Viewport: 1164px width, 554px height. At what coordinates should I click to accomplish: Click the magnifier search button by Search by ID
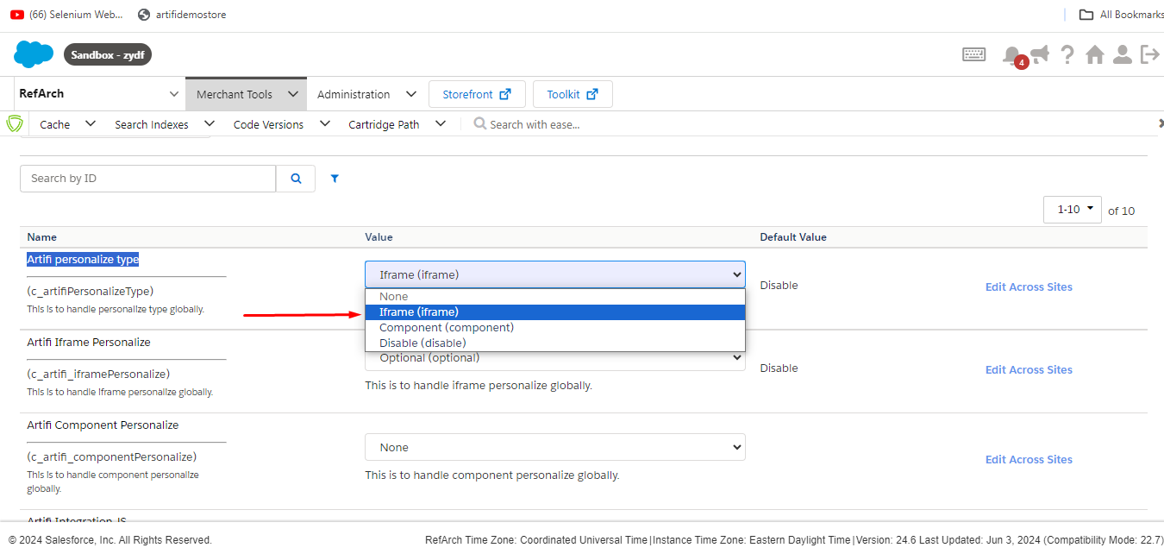point(296,179)
